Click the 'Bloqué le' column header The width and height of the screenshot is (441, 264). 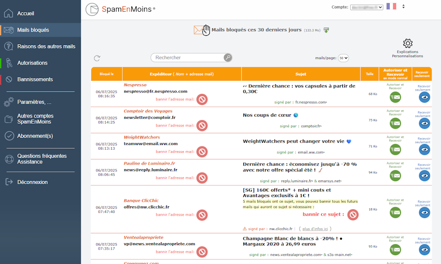pyautogui.click(x=107, y=74)
